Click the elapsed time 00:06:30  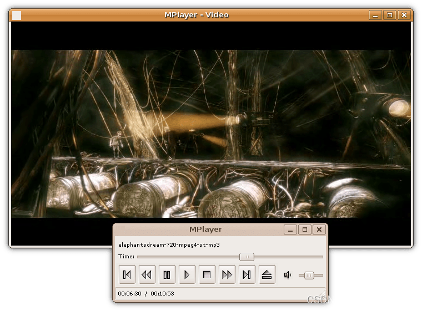click(129, 293)
